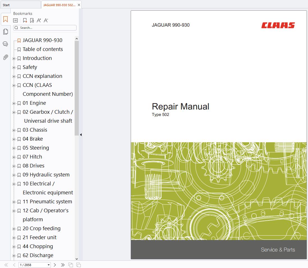Click the Type 502 subtitle text
Screen dimensions: 308x268
160,115
